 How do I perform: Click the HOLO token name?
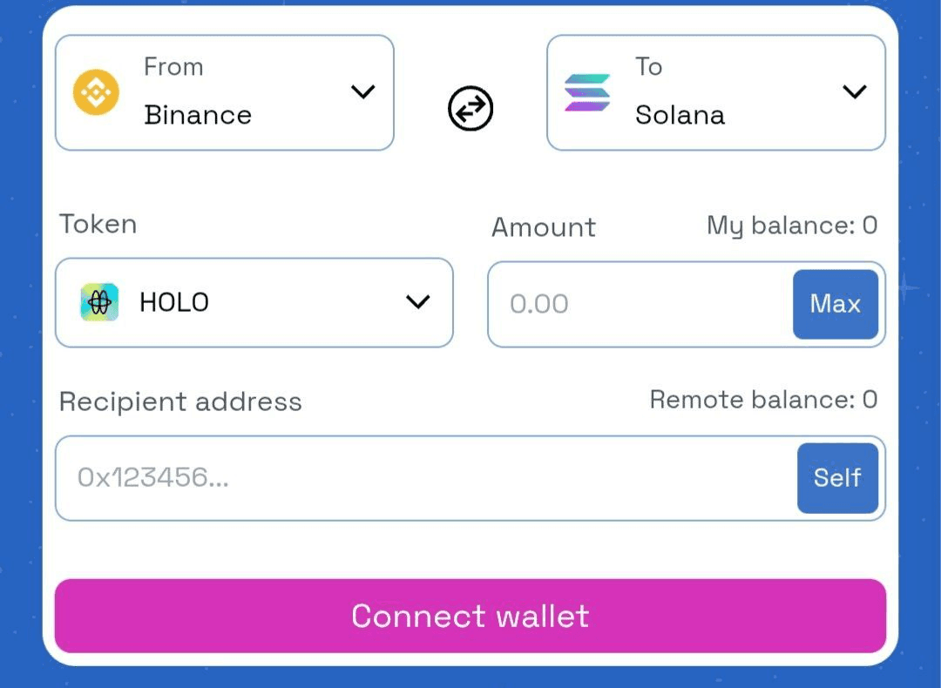pyautogui.click(x=174, y=302)
